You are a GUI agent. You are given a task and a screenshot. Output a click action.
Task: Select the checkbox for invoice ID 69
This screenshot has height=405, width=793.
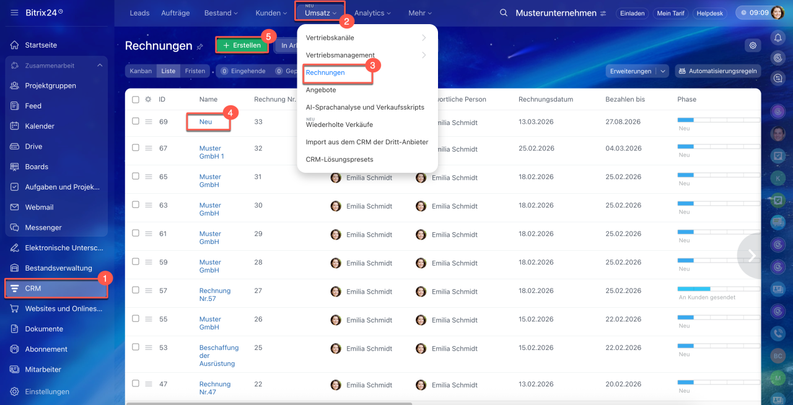tap(136, 121)
